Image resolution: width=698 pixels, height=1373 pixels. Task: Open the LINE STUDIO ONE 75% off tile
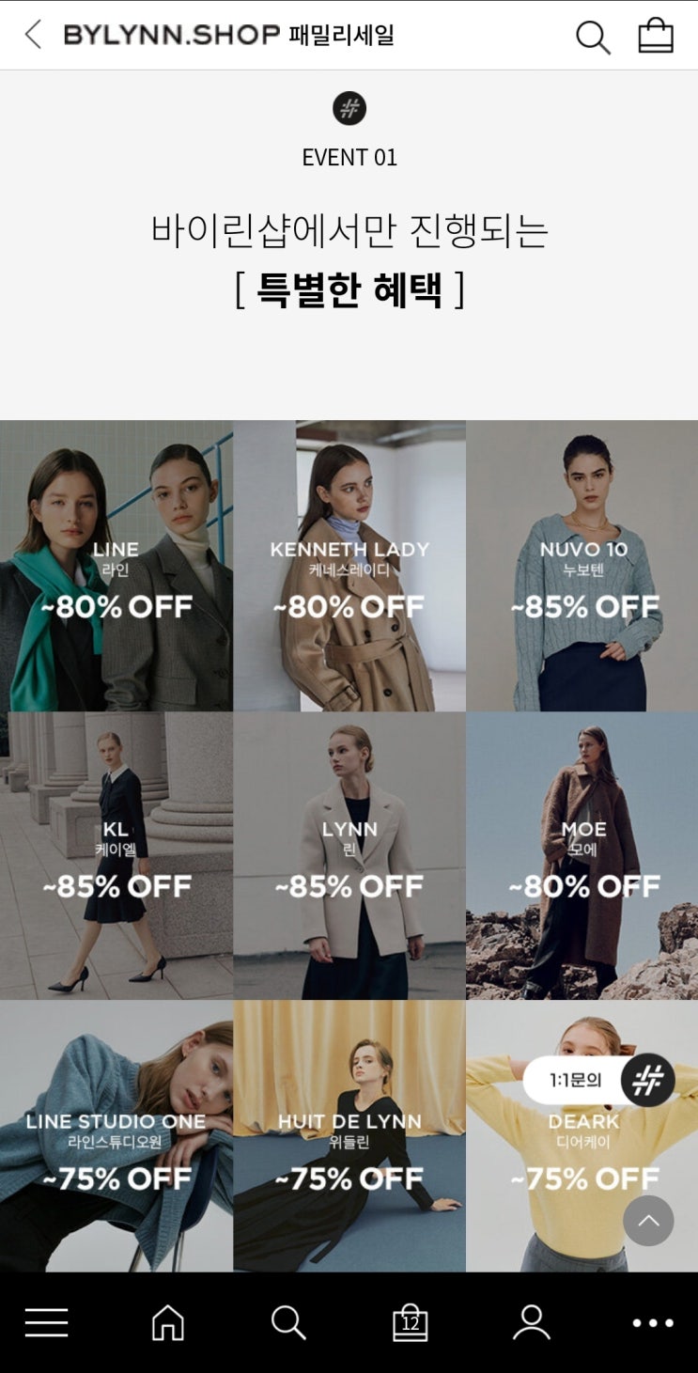pos(116,1136)
